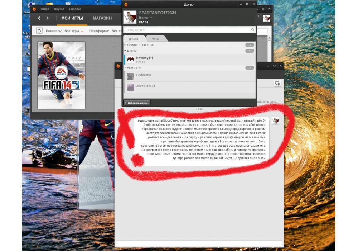Click Jezza111444 avatar icon
Viewport: 358px width, 251px height.
(x=130, y=87)
